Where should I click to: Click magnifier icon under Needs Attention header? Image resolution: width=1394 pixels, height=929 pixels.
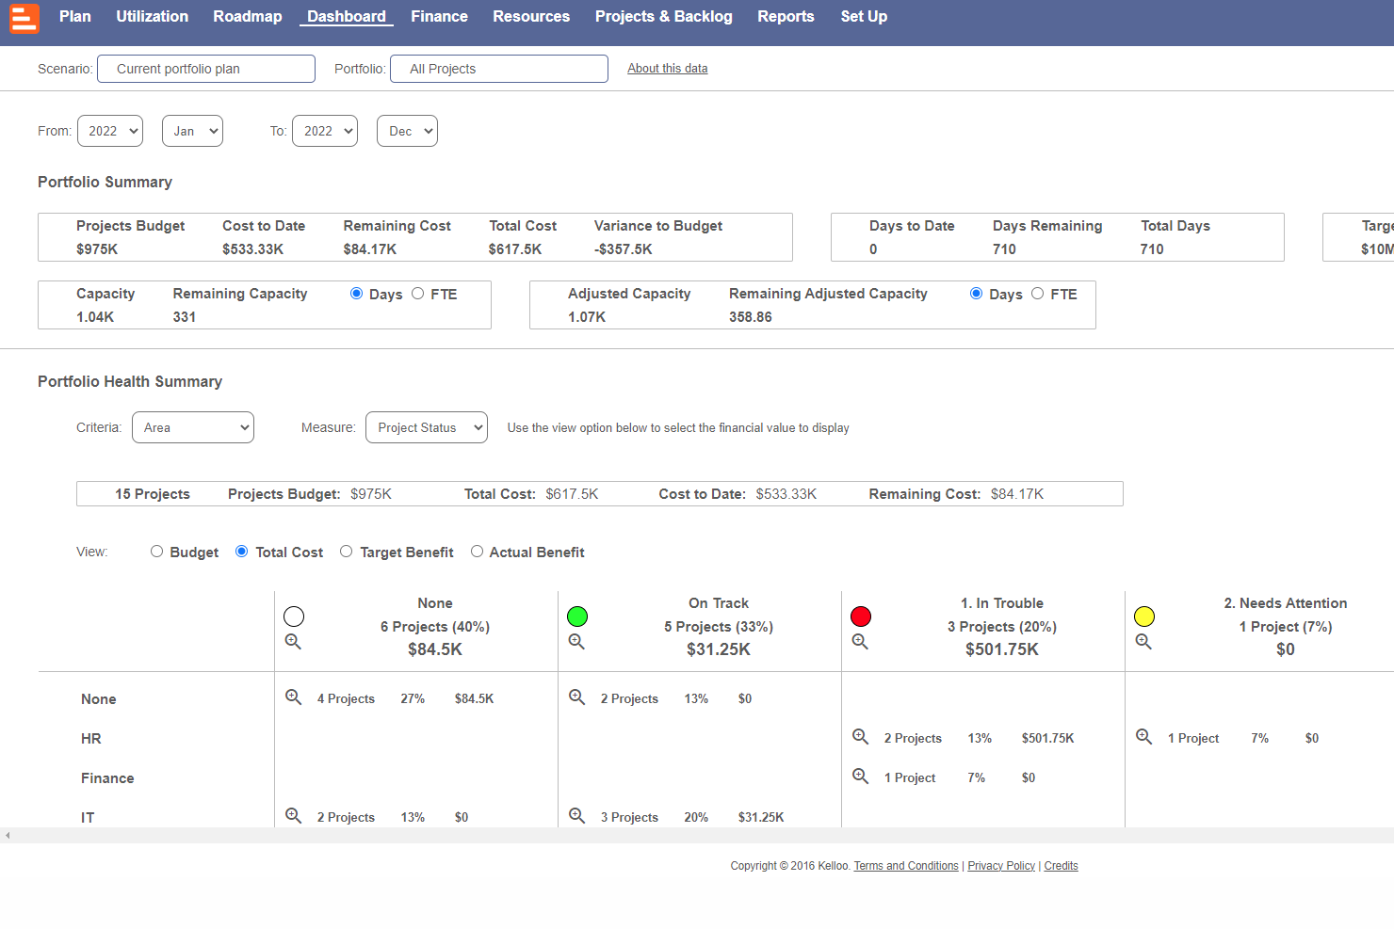pyautogui.click(x=1143, y=642)
